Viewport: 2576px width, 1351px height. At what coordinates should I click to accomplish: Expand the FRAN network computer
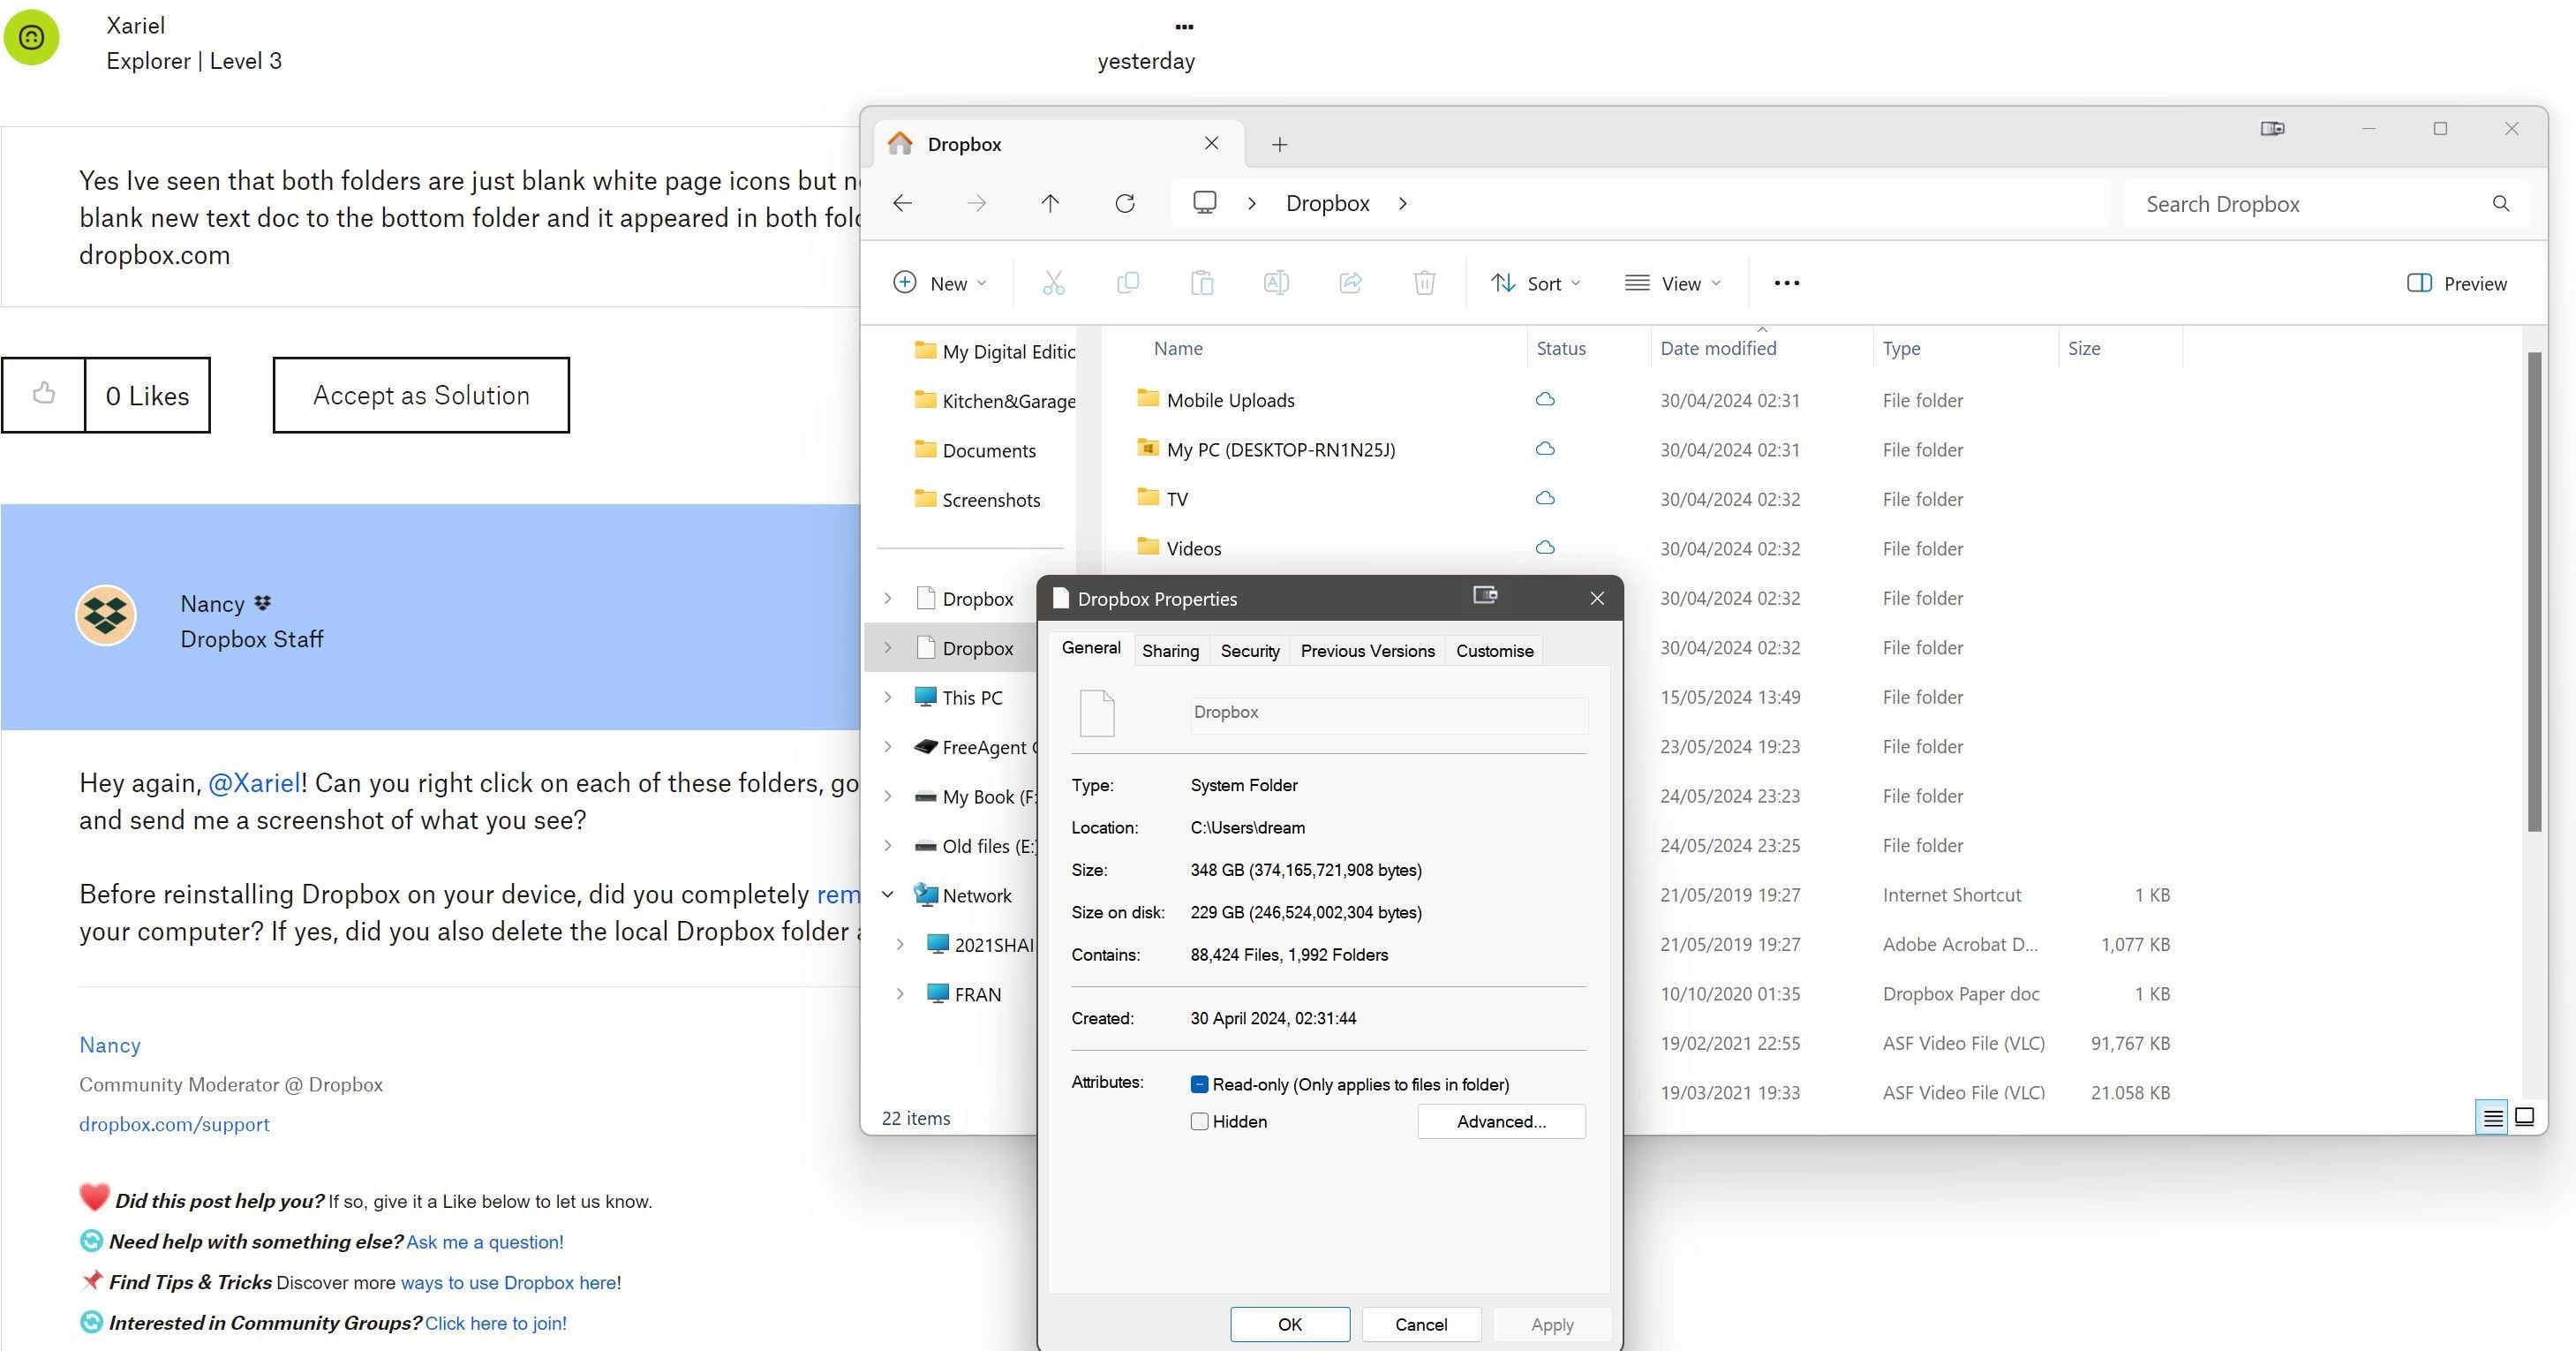pos(899,994)
